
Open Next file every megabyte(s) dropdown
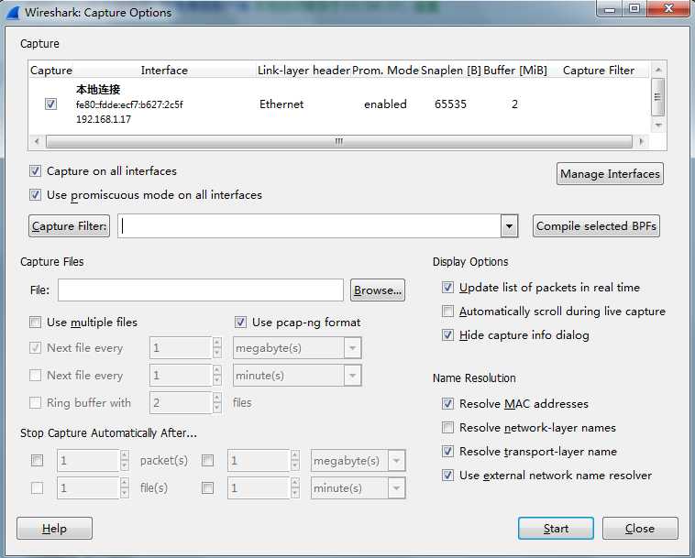pos(352,348)
